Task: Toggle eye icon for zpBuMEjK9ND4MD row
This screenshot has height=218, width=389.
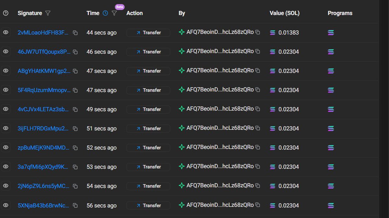Action: tap(6, 147)
